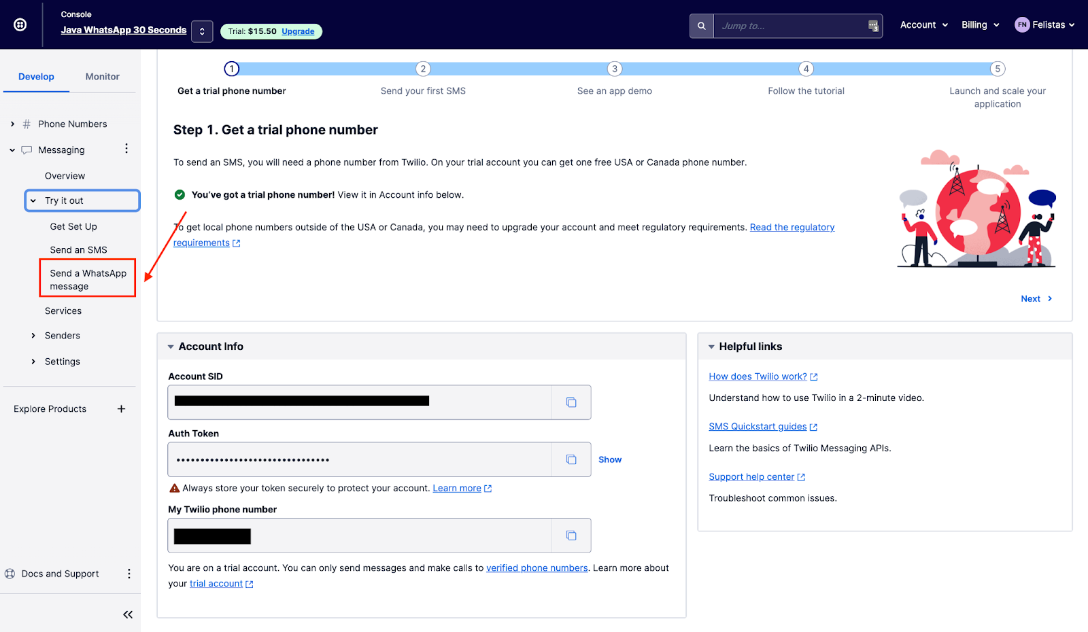This screenshot has height=632, width=1088.
Task: Click the Explore Products plus icon
Action: click(x=121, y=409)
